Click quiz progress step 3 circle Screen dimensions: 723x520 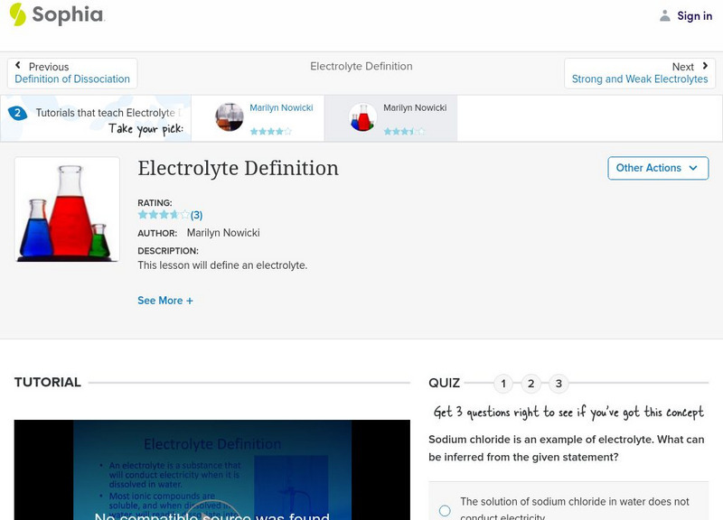[x=560, y=383]
